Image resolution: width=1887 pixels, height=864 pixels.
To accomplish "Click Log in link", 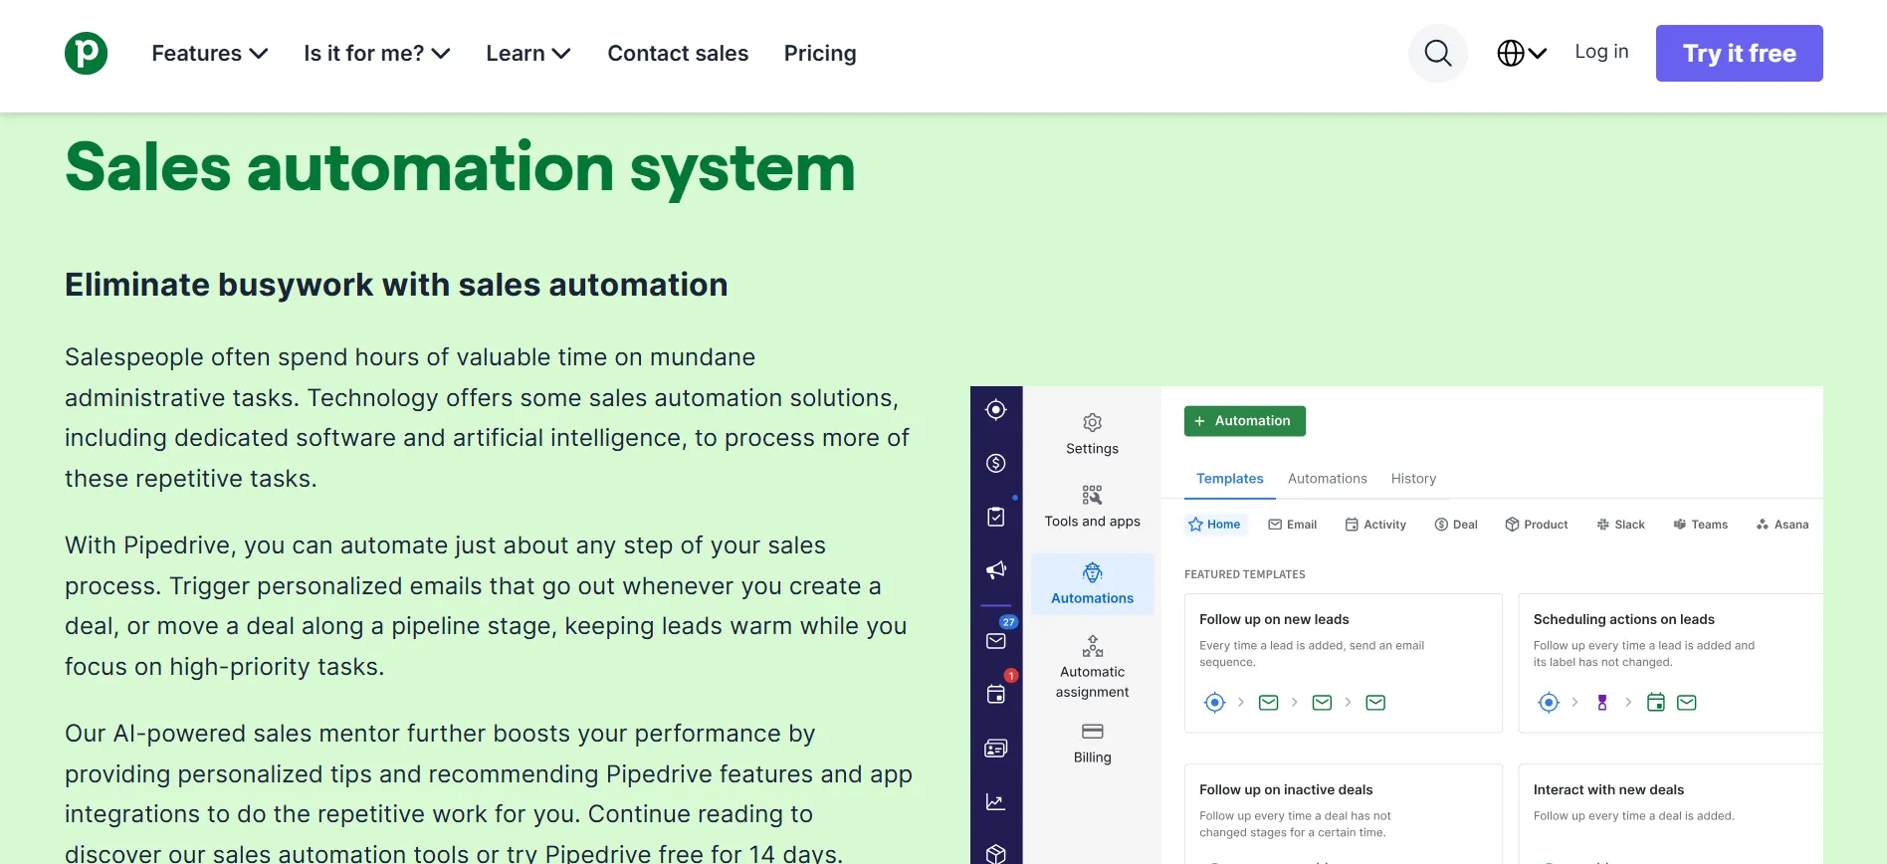I will tap(1601, 52).
